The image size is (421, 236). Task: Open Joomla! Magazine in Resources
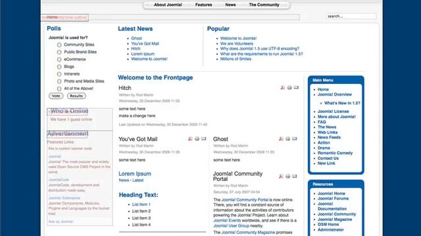pos(335,220)
